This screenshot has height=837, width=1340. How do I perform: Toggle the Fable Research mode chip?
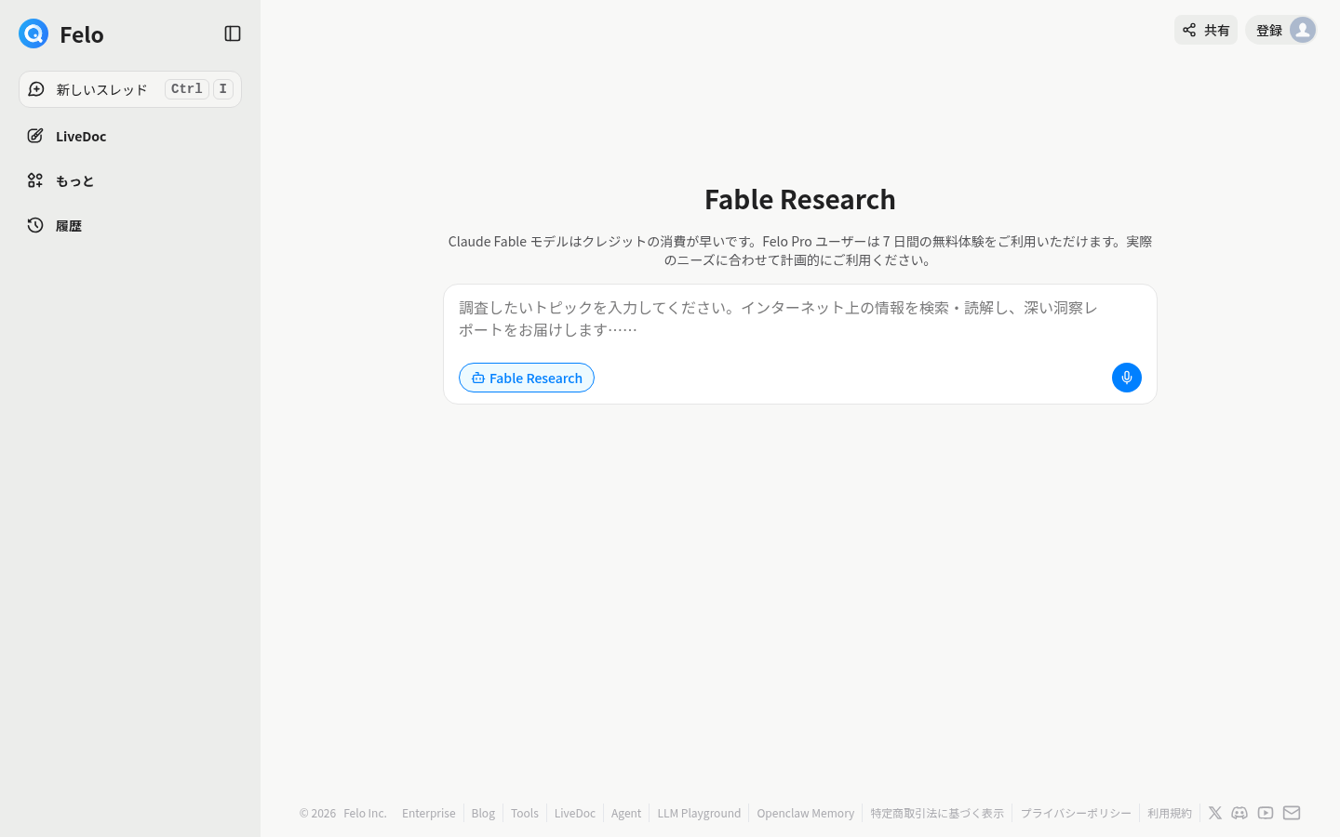click(x=527, y=378)
